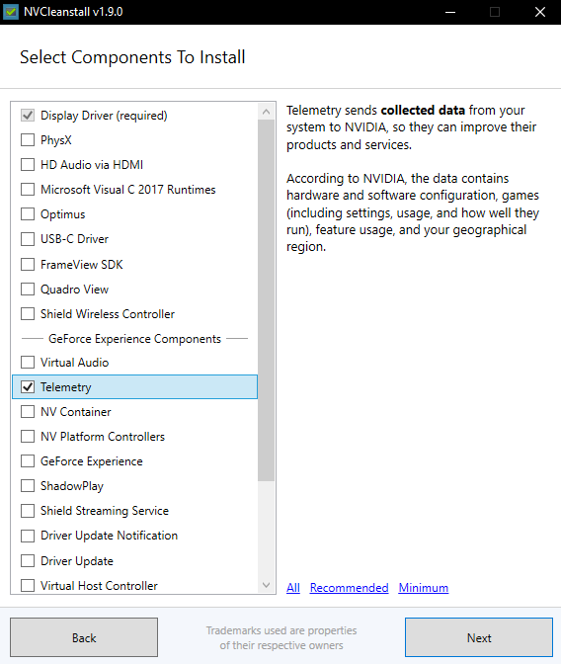Tick the NV Container checkbox
This screenshot has height=664, width=561.
click(28, 412)
